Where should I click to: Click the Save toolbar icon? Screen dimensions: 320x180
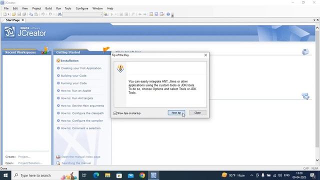point(19,14)
